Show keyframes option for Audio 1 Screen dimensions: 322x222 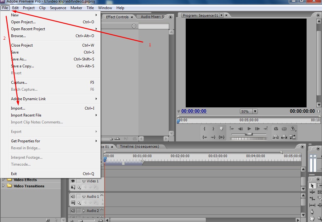[79, 203]
